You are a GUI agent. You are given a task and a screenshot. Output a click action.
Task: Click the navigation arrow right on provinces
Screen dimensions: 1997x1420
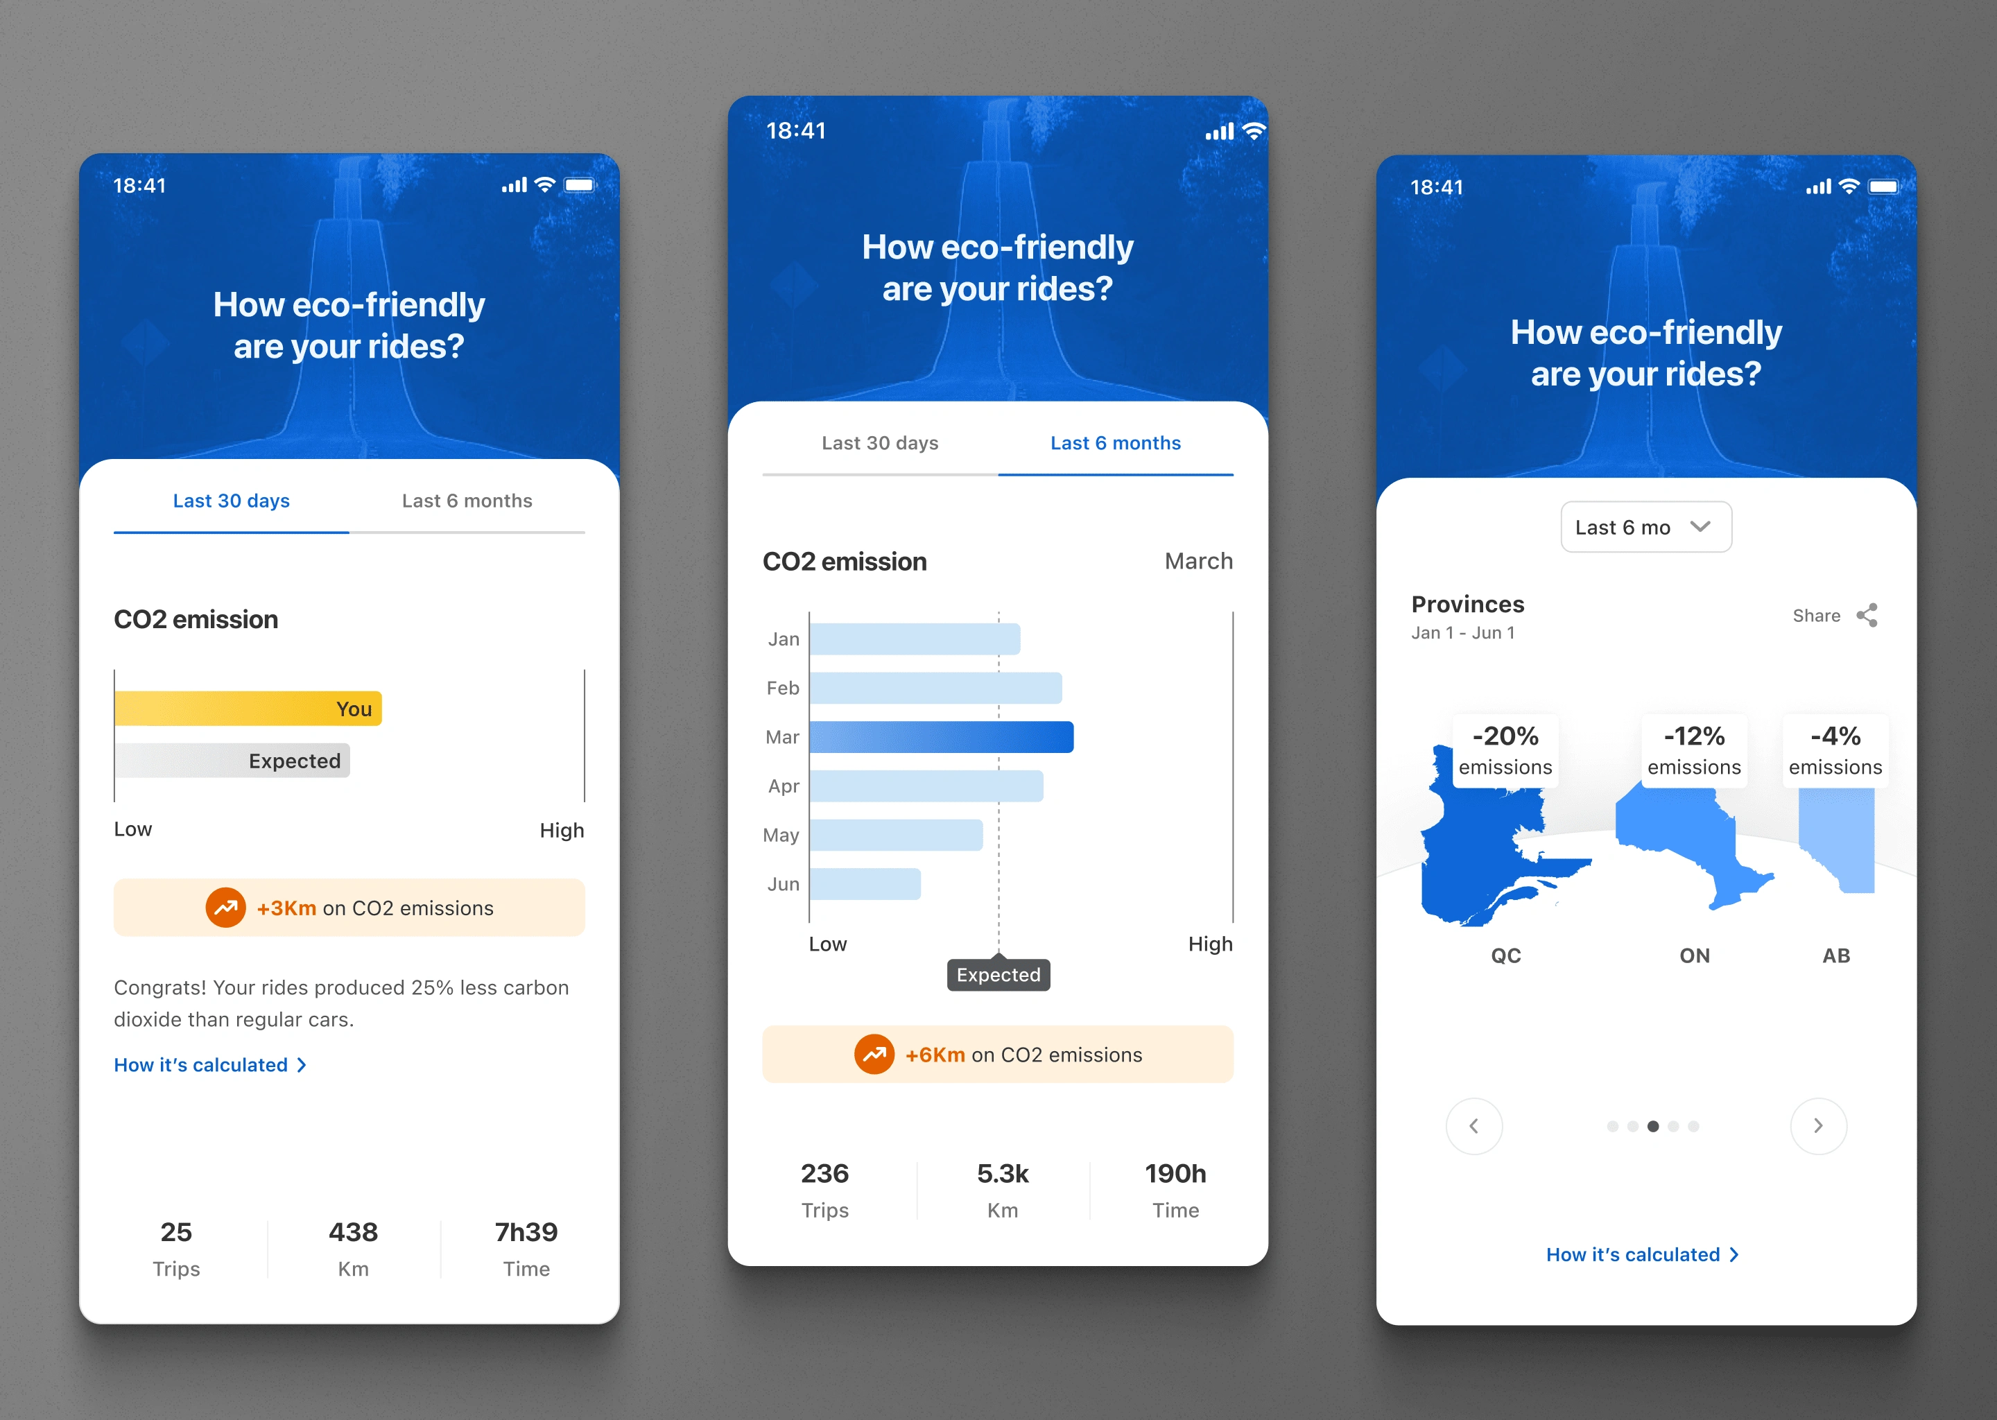1817,1123
